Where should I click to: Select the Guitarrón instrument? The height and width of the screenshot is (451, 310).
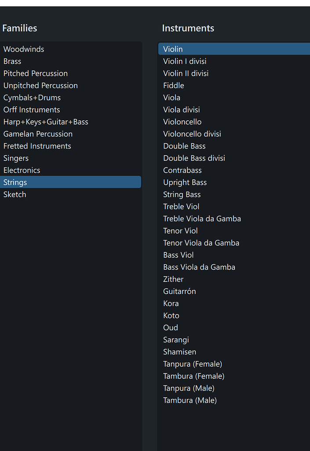coord(179,291)
